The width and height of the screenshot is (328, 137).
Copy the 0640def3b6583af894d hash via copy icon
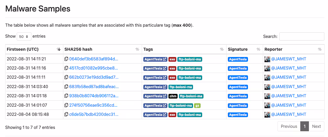coord(66,59)
